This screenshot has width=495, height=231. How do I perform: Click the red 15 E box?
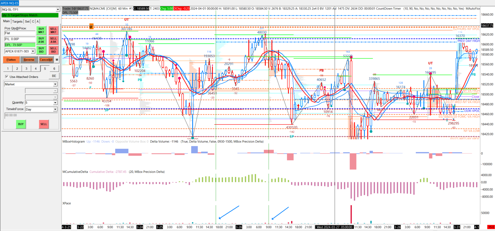[x=491, y=227]
